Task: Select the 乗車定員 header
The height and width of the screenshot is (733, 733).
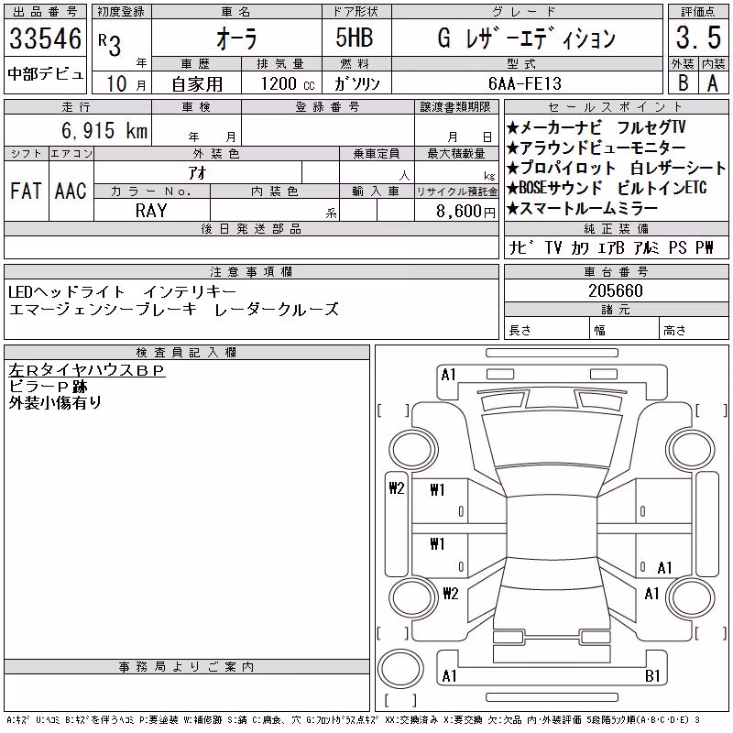Action: 377,153
